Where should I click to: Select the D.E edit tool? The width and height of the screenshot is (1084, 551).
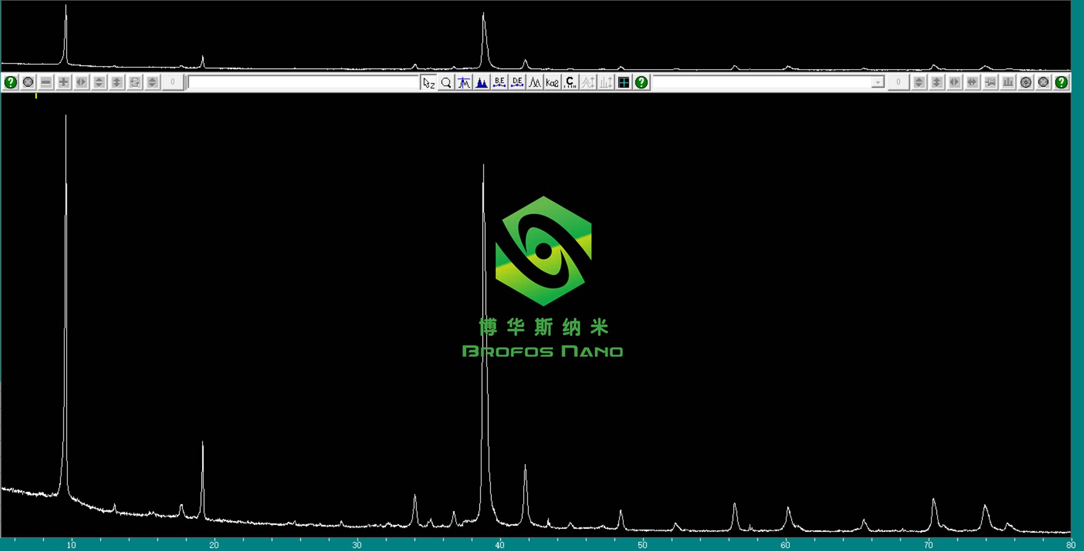(518, 82)
